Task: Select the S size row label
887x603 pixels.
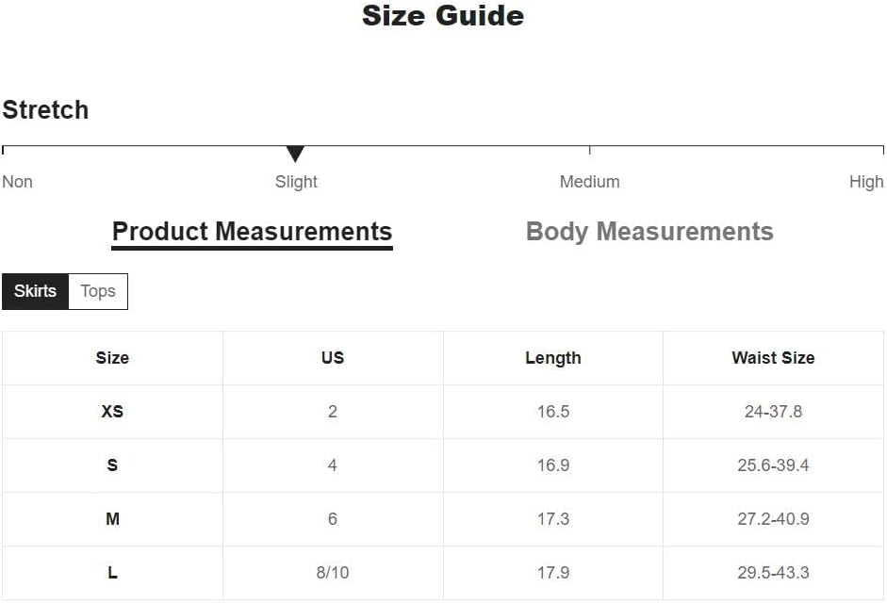Action: click(x=112, y=465)
